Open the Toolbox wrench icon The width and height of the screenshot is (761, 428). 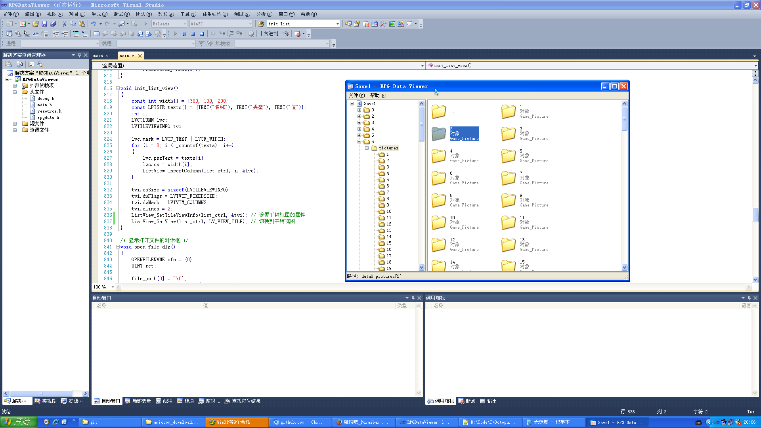pos(383,24)
